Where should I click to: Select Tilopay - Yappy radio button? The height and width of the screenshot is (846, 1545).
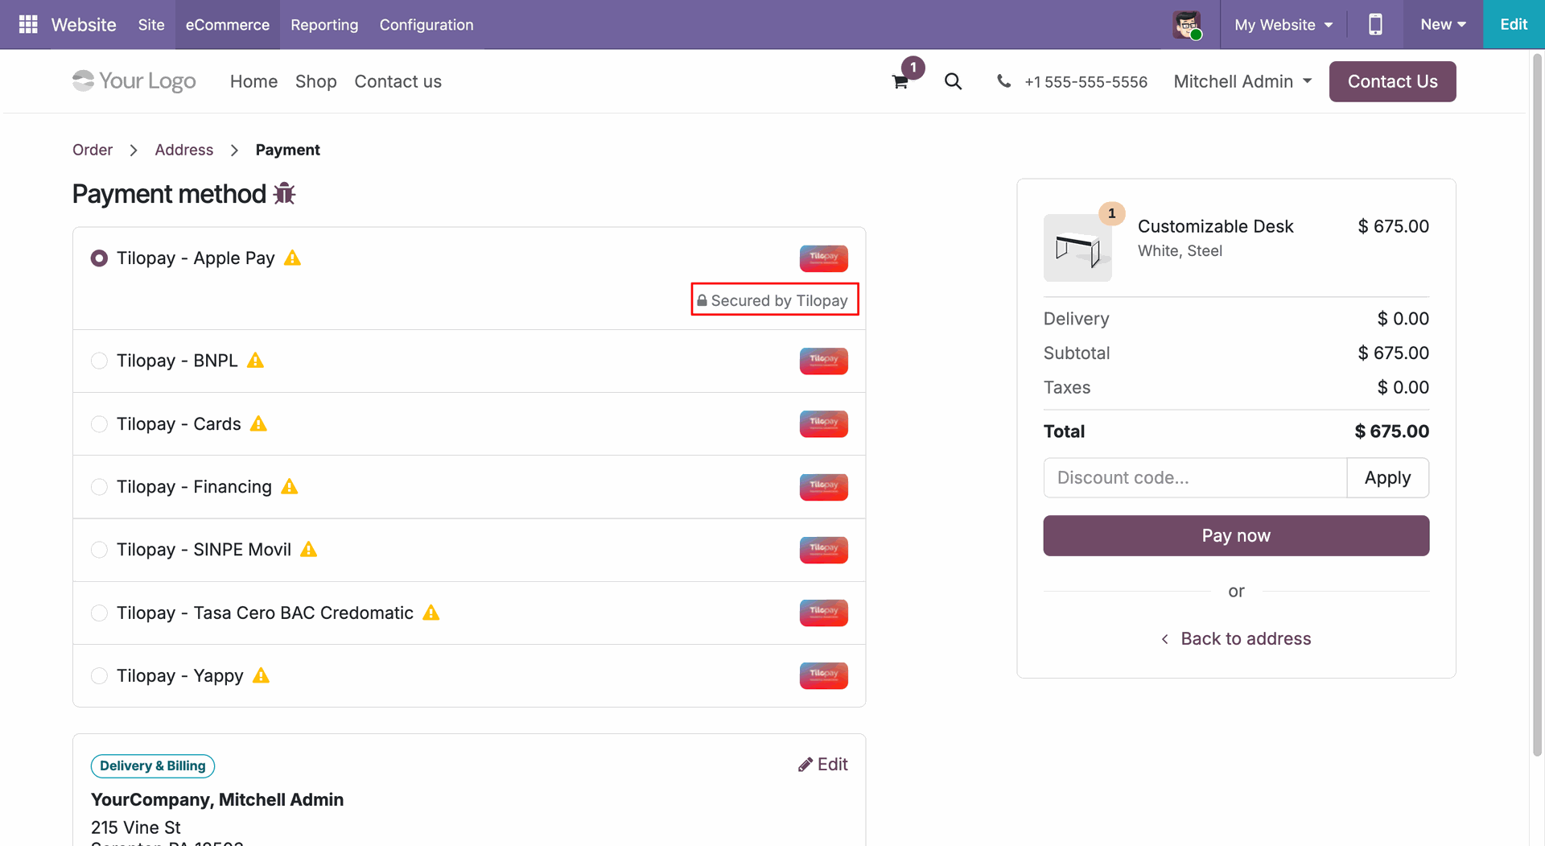click(x=99, y=676)
